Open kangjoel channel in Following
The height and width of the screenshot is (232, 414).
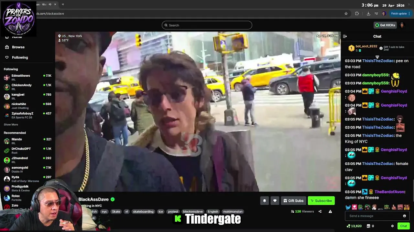click(x=27, y=96)
